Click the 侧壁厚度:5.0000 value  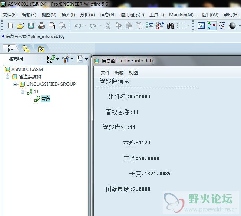[141, 189]
